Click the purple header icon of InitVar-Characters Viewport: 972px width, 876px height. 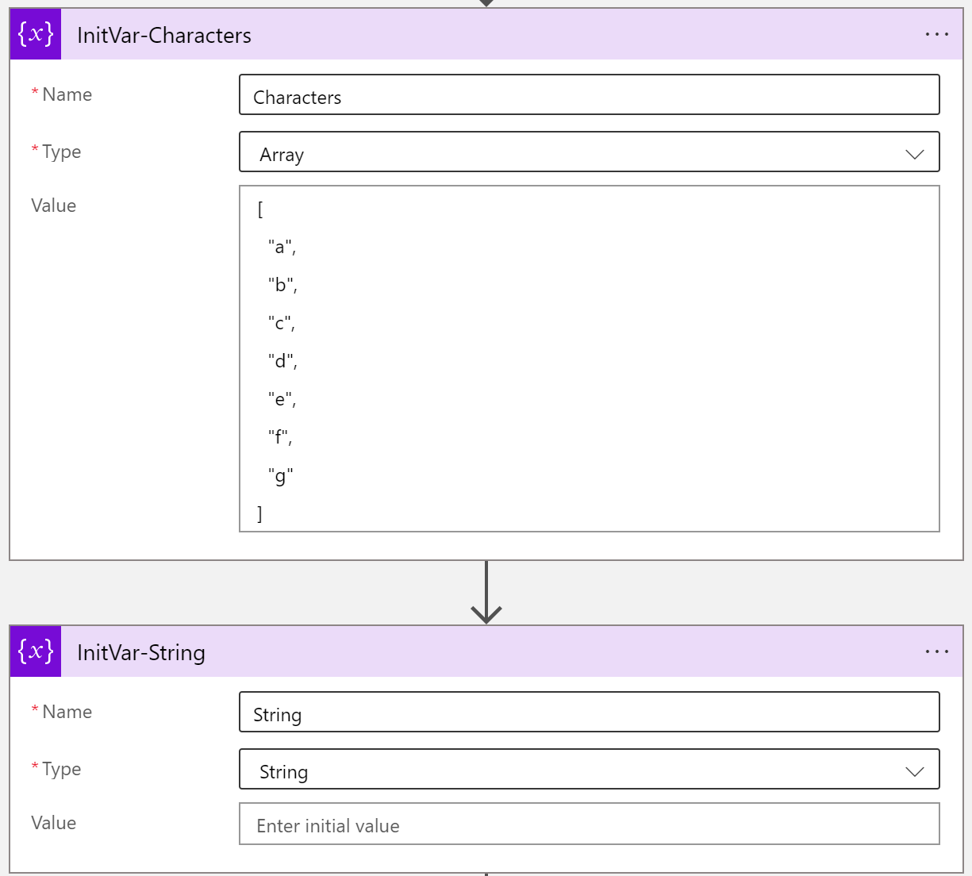(x=35, y=33)
